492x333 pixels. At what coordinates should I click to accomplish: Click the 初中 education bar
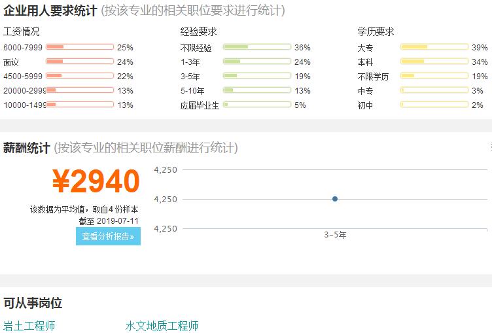[434, 105]
